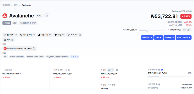Select the DeFi tag

[x=6, y=57]
